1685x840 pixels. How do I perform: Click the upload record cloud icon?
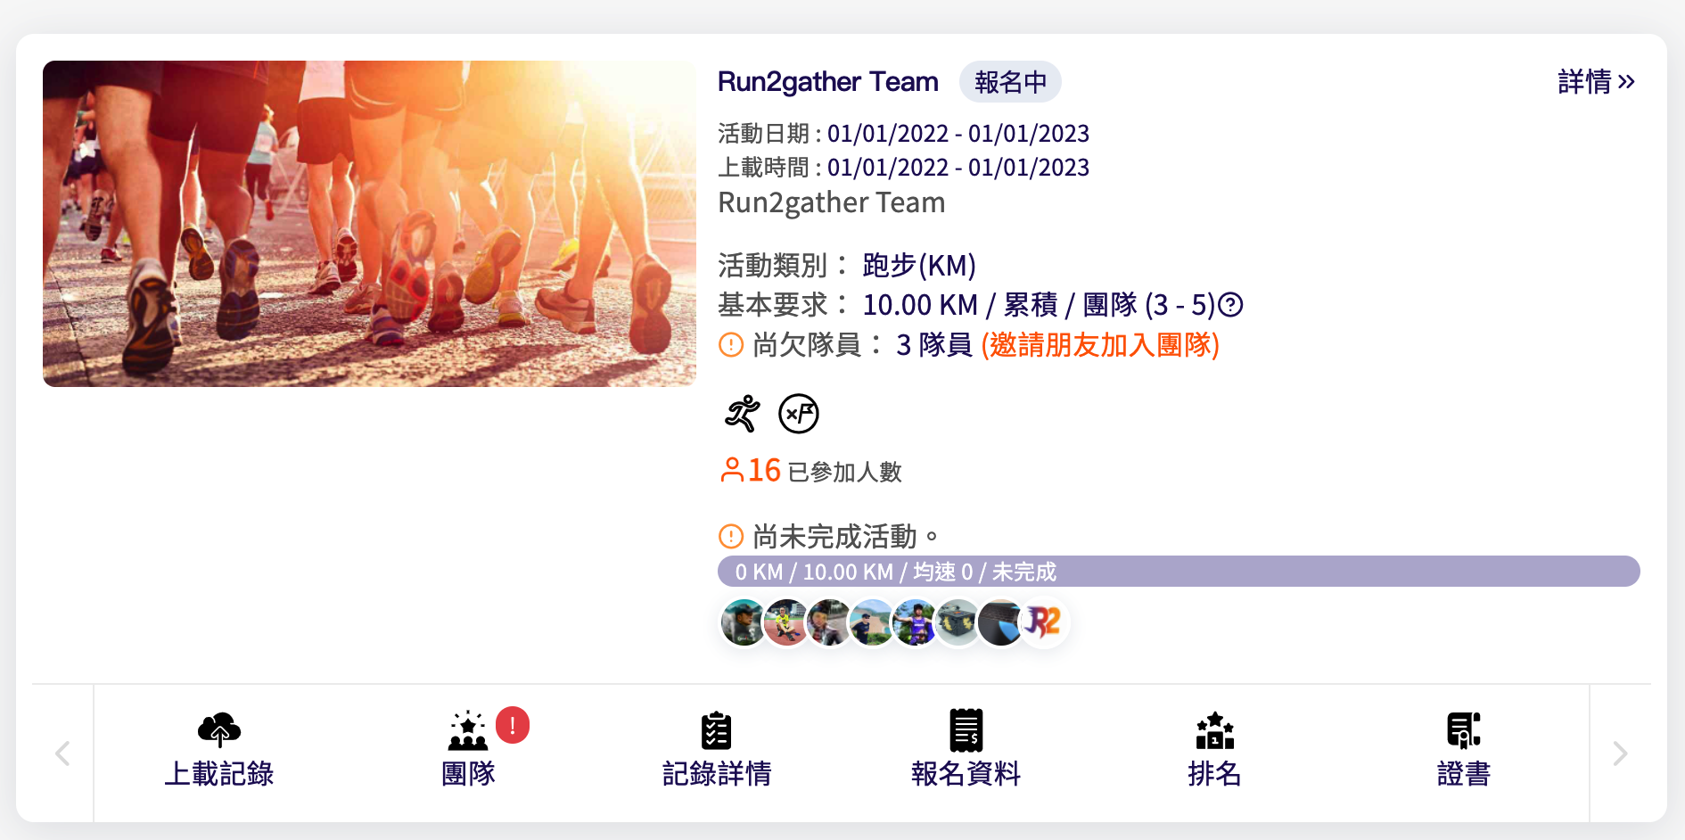219,729
